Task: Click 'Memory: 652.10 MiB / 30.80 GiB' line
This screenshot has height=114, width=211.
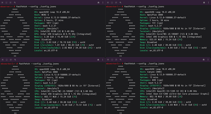Action: pyautogui.click(x=161, y=97)
